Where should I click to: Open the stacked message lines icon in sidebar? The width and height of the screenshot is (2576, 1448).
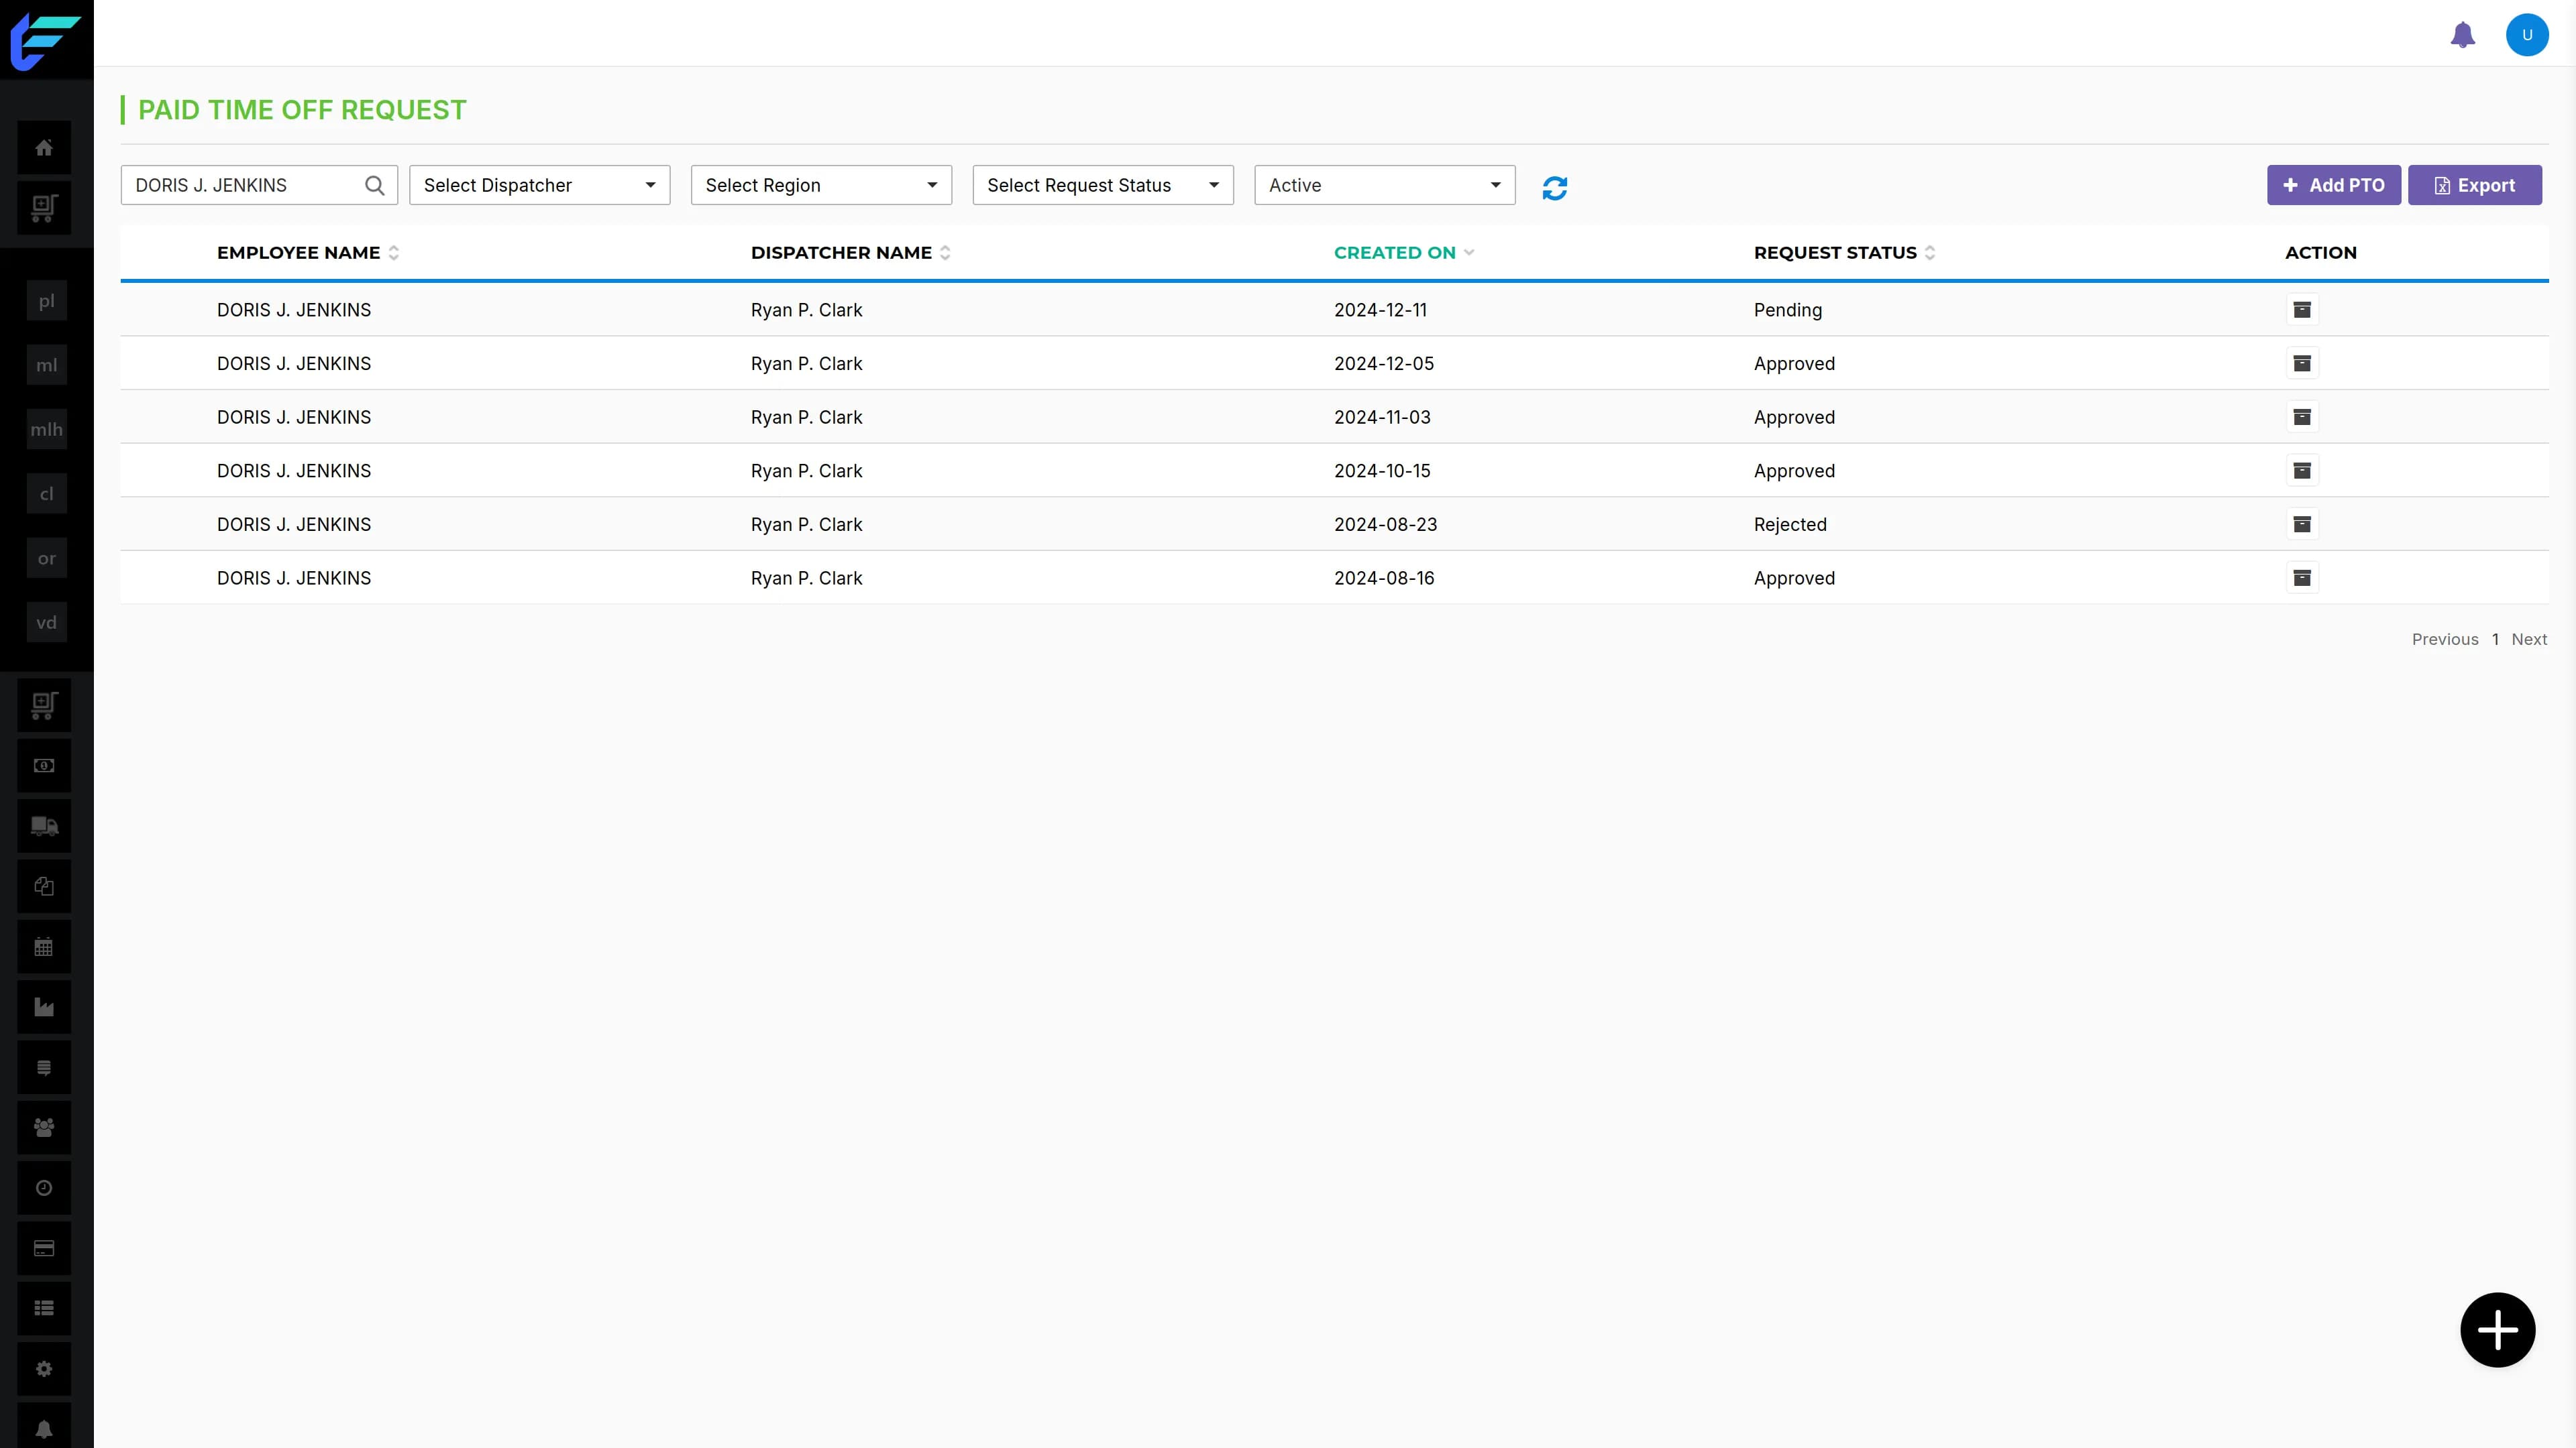44,1067
